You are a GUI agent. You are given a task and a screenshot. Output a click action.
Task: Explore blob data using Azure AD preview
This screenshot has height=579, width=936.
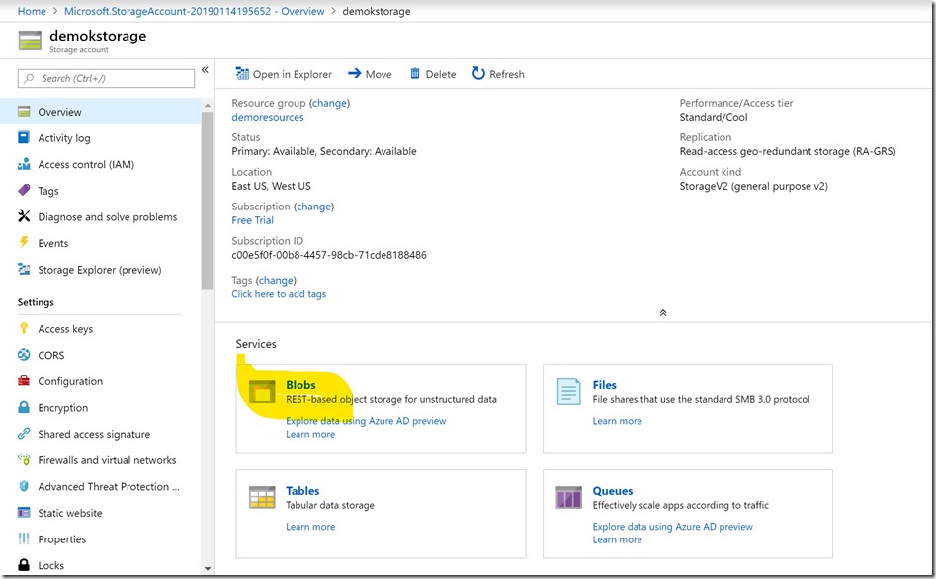coord(366,420)
